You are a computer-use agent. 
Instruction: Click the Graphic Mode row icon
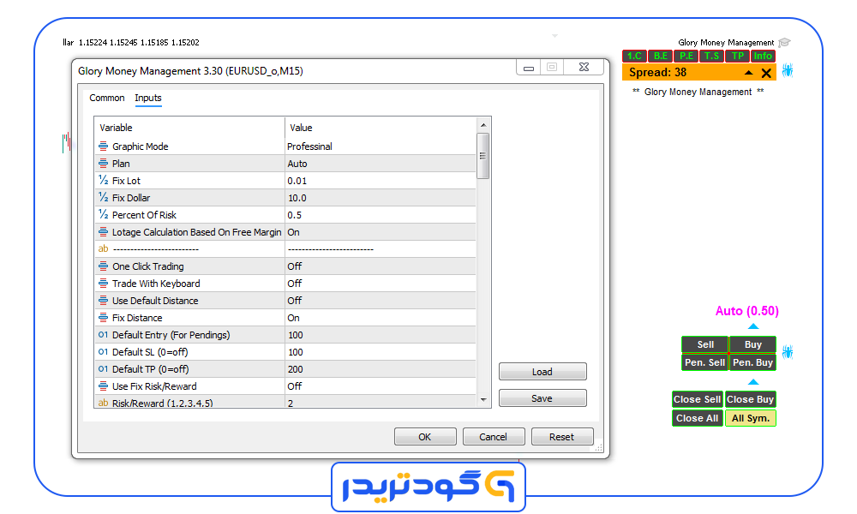point(104,146)
